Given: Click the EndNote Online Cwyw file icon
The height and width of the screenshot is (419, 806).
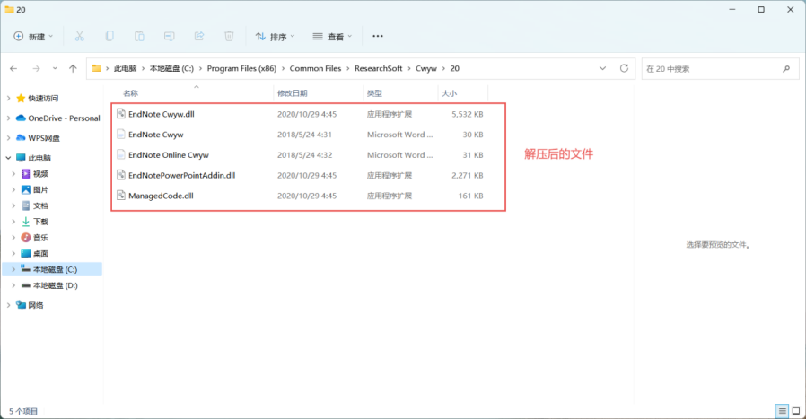Looking at the screenshot, I should [121, 154].
